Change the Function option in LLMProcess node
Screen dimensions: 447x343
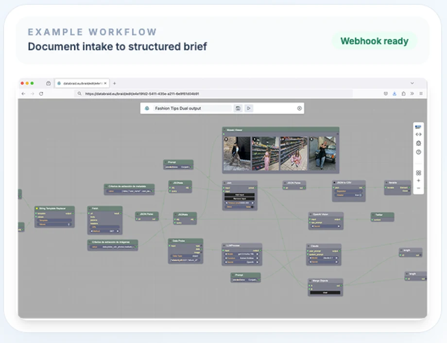(242, 258)
